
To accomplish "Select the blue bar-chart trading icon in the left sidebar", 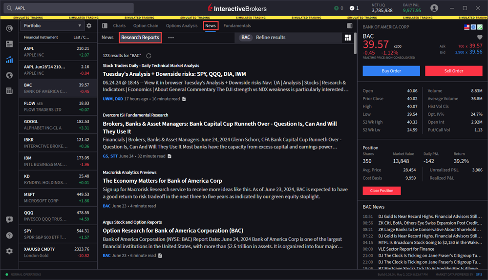I will (9, 60).
